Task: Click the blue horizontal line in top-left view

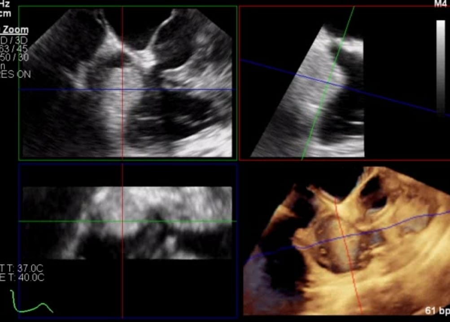Action: pyautogui.click(x=128, y=90)
